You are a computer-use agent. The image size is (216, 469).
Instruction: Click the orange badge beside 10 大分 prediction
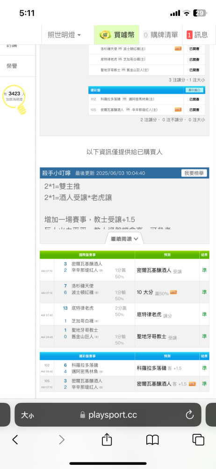tap(173, 292)
